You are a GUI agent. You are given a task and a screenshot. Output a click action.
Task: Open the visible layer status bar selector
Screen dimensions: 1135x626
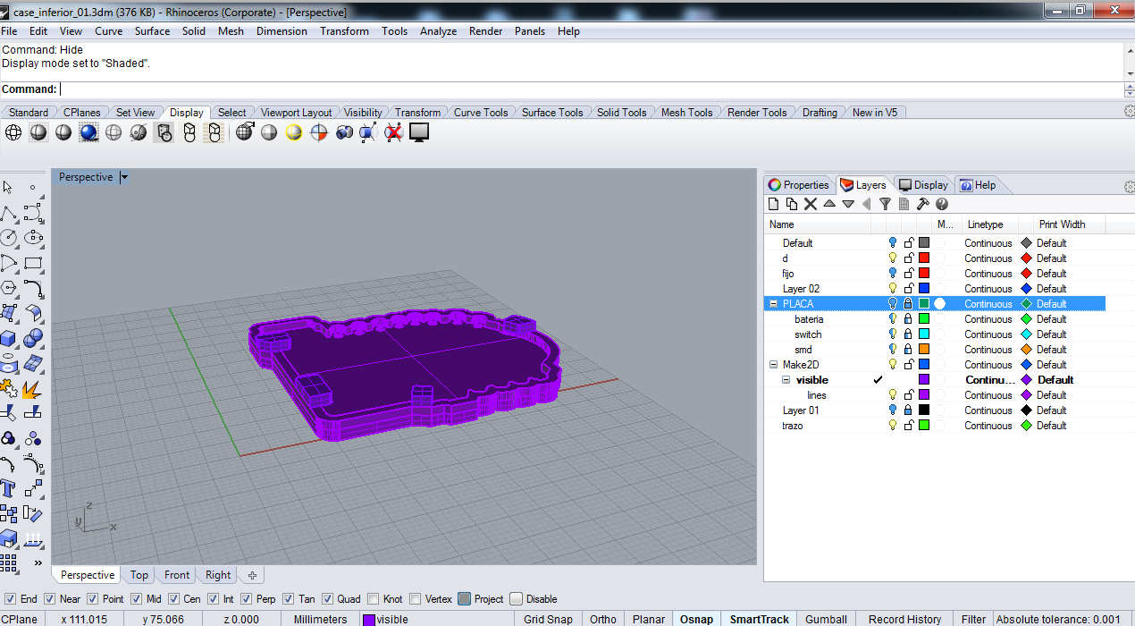point(437,619)
